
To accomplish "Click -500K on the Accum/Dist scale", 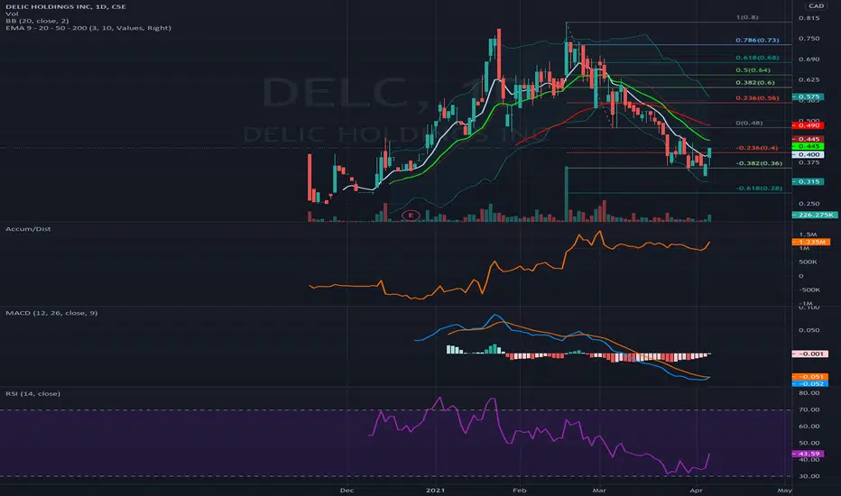I will 809,289.
